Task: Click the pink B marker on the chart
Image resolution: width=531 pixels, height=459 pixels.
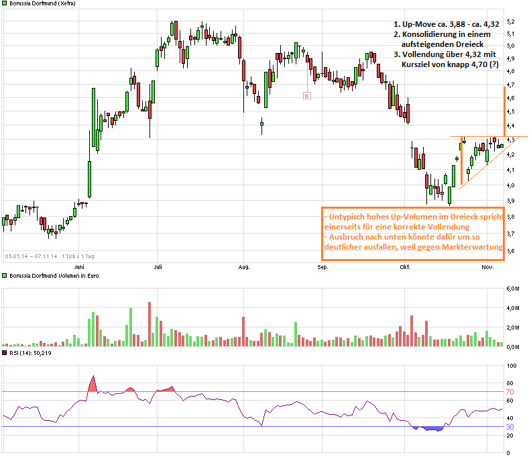Action: [306, 96]
